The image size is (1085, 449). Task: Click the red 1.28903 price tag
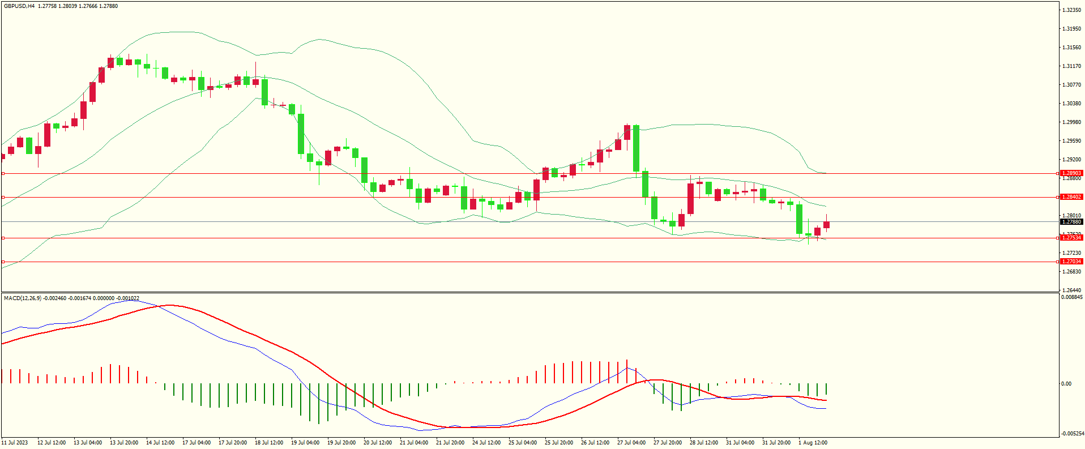1071,173
